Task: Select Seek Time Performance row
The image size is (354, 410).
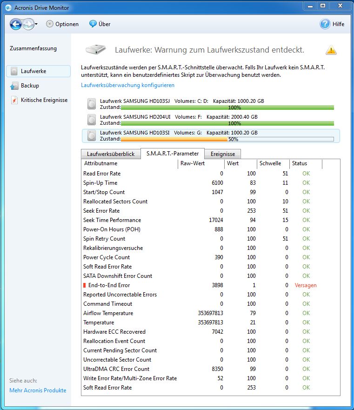Action: pyautogui.click(x=211, y=220)
